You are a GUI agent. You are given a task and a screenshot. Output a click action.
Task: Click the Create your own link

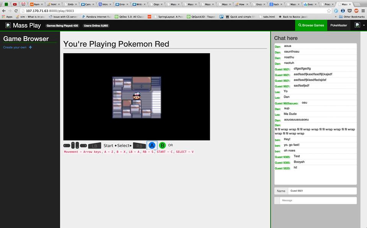tap(15, 47)
